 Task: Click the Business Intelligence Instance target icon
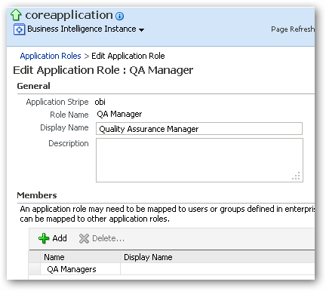(19, 29)
